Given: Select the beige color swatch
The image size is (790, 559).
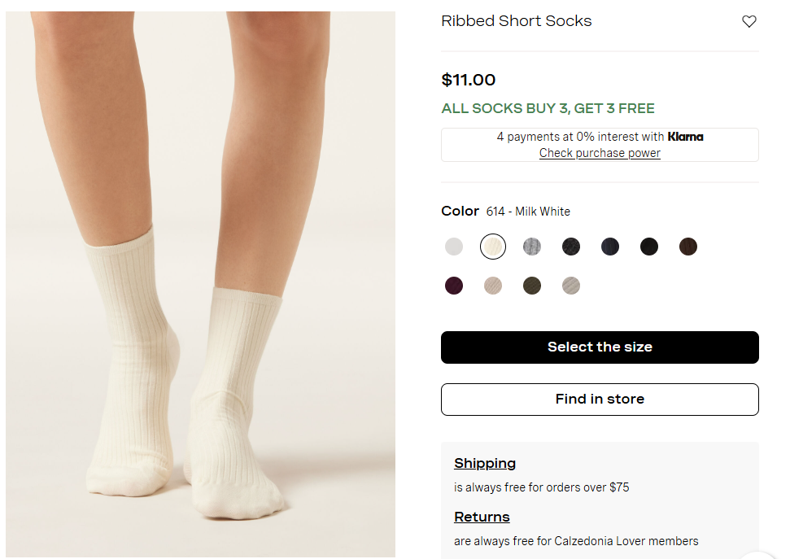Looking at the screenshot, I should [x=493, y=286].
